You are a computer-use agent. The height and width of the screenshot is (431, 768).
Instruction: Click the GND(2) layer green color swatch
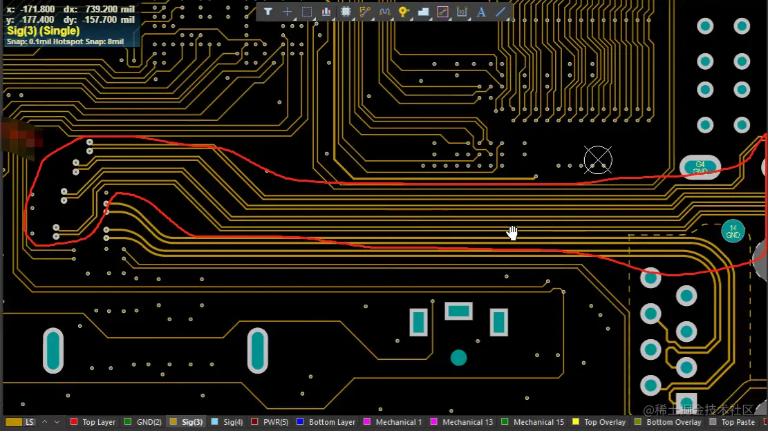coord(128,422)
